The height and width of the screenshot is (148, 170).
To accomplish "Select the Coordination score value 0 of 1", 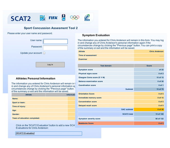I will [x=149, y=85].
